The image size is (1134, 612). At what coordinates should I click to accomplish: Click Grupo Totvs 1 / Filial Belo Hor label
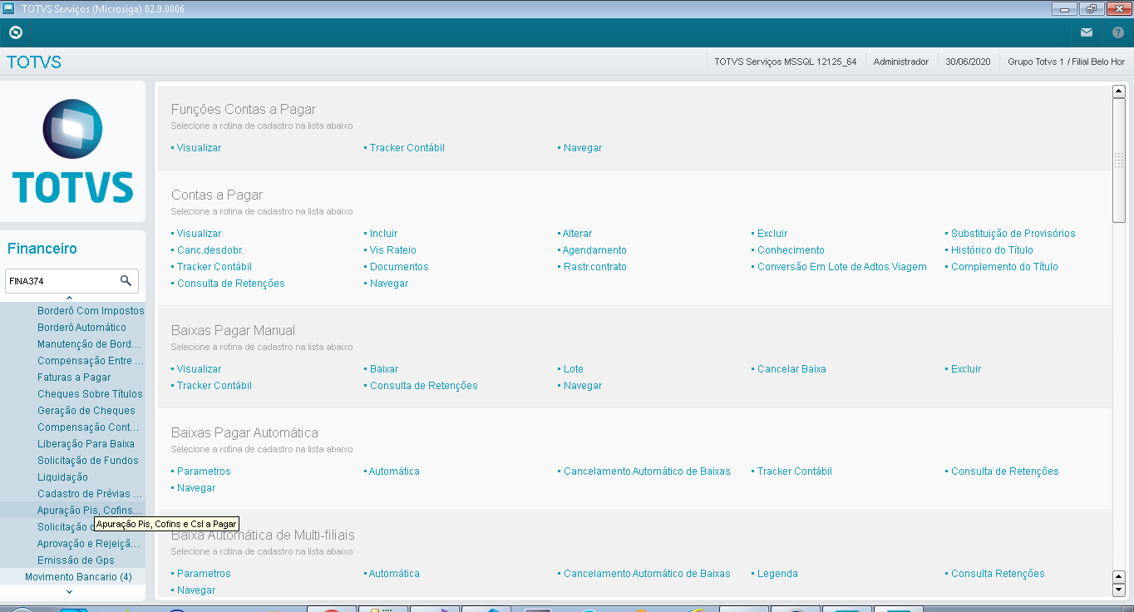(1066, 62)
